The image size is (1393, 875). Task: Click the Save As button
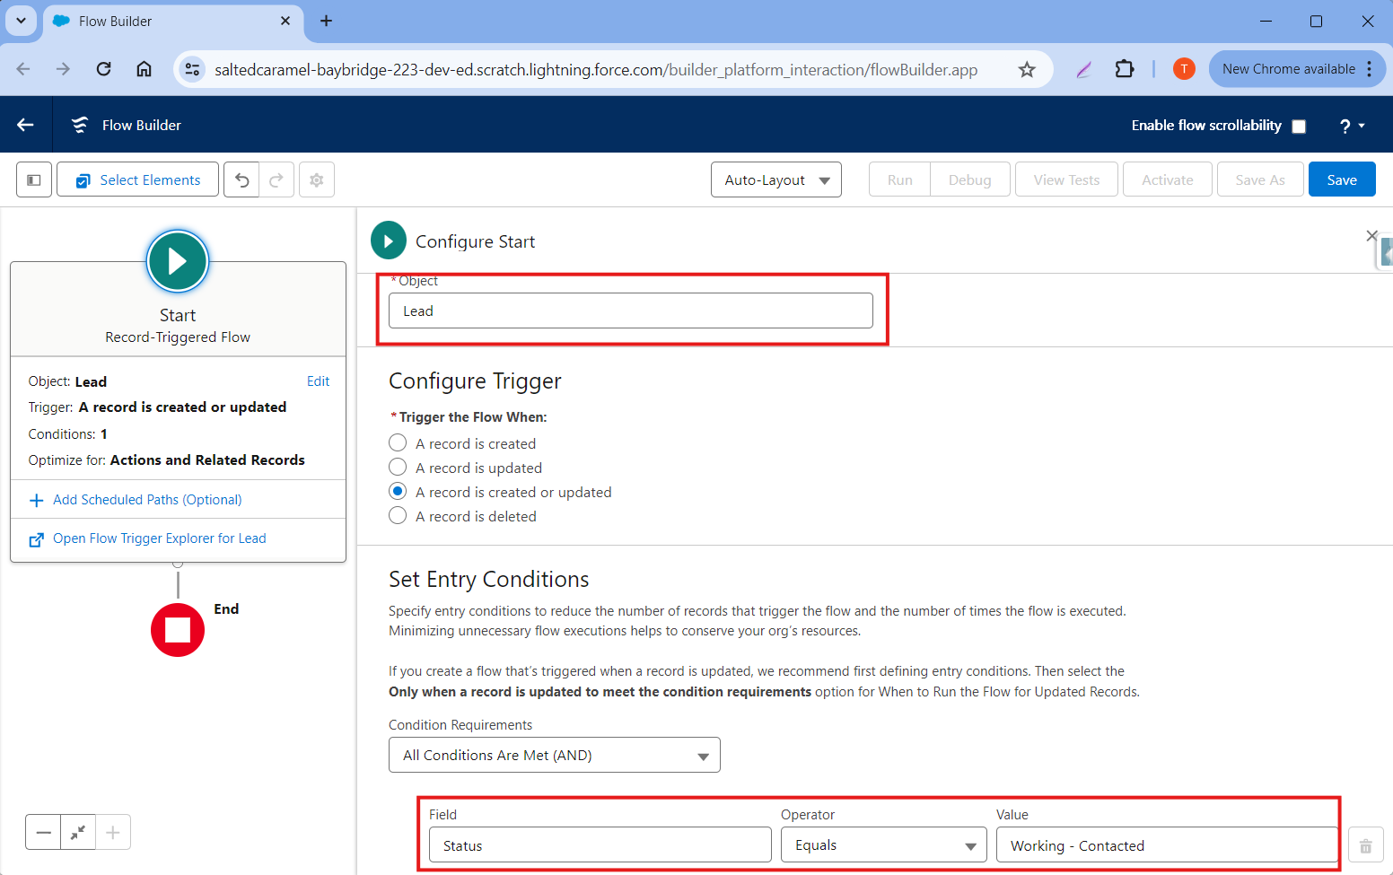click(x=1260, y=179)
